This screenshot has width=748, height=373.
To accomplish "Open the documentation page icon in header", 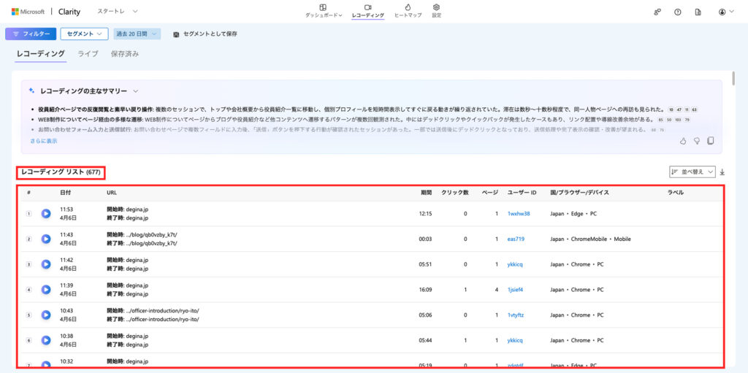I will point(698,12).
